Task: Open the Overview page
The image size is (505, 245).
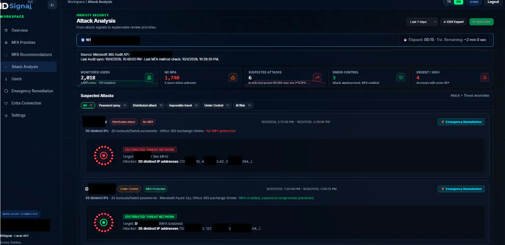Action: [x=28, y=30]
